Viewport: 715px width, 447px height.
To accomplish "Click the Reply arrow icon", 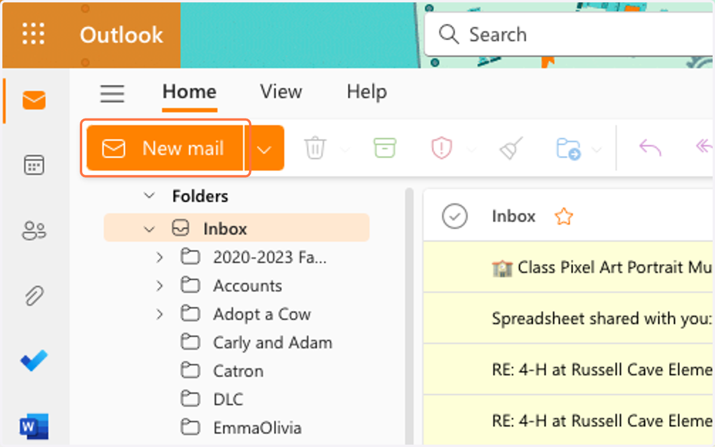I will point(650,147).
